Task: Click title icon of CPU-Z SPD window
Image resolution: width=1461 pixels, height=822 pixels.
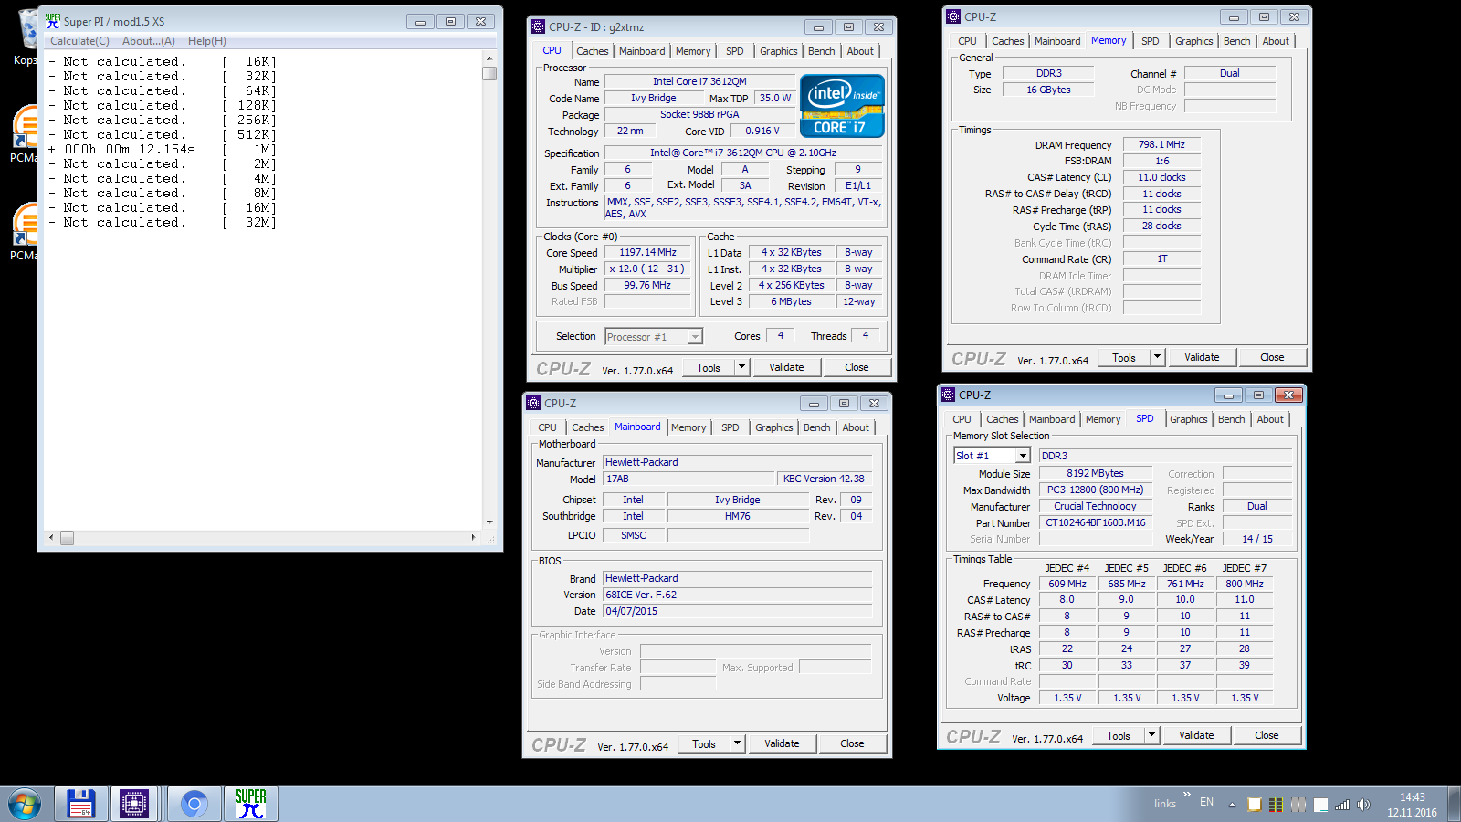Action: coord(948,395)
